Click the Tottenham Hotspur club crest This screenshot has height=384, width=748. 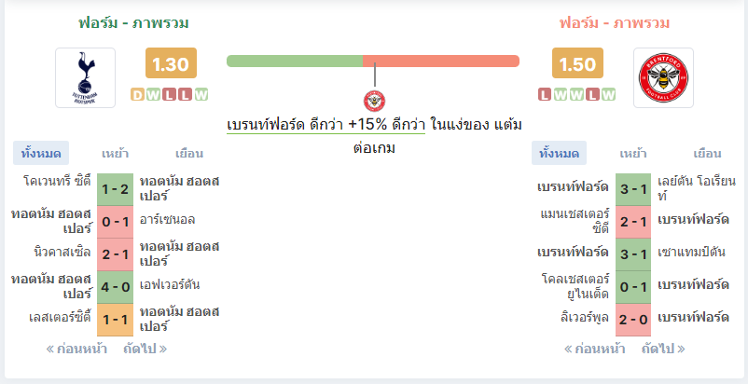click(86, 77)
